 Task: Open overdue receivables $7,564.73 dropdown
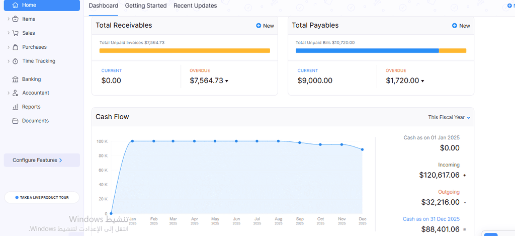[x=227, y=81]
